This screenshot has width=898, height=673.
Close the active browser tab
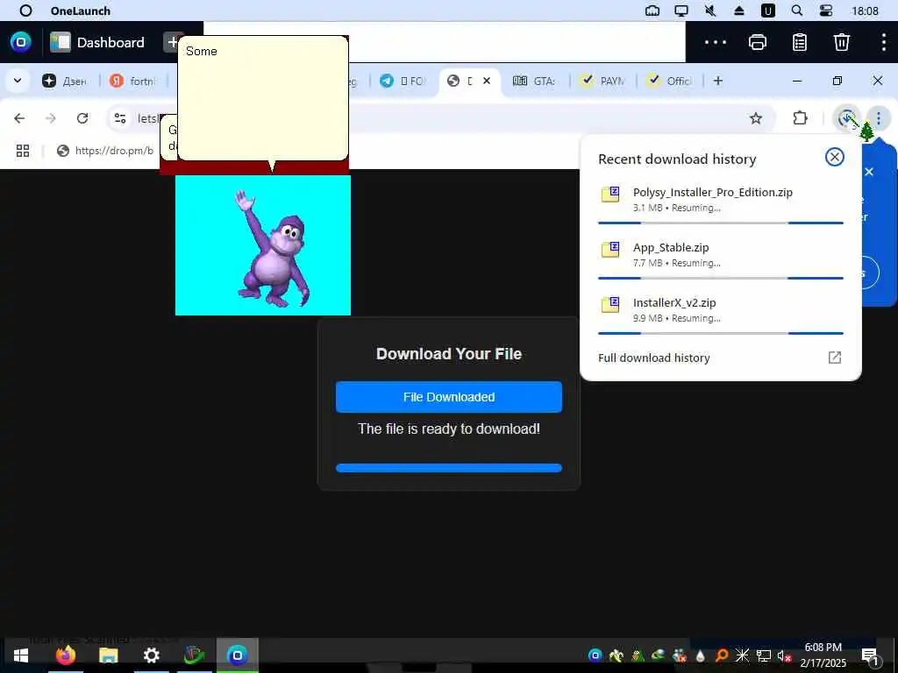pyautogui.click(x=486, y=81)
